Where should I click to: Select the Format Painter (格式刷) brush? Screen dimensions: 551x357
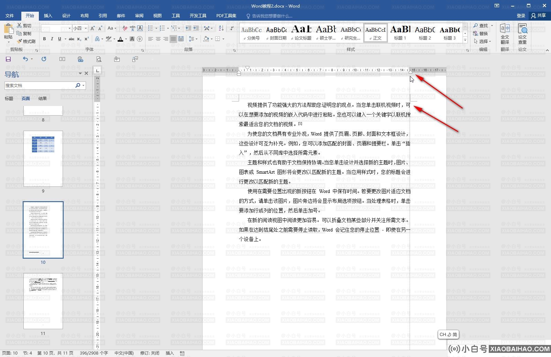(x=19, y=41)
